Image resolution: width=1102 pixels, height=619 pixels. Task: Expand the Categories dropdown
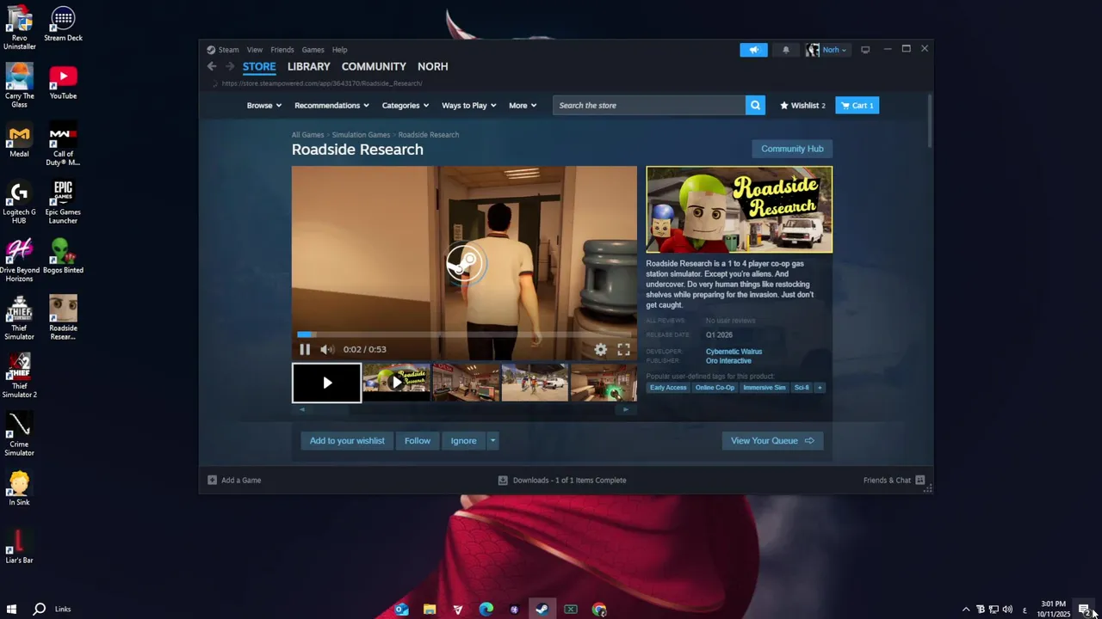(405, 105)
